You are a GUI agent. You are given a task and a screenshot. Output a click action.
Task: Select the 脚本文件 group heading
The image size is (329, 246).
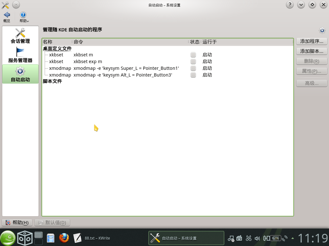pos(52,81)
